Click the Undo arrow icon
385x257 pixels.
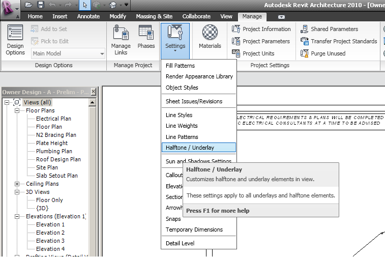coord(52,5)
